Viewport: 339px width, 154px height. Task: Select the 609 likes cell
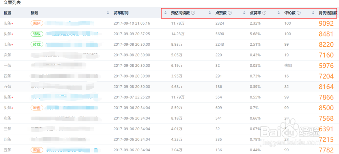(219, 108)
